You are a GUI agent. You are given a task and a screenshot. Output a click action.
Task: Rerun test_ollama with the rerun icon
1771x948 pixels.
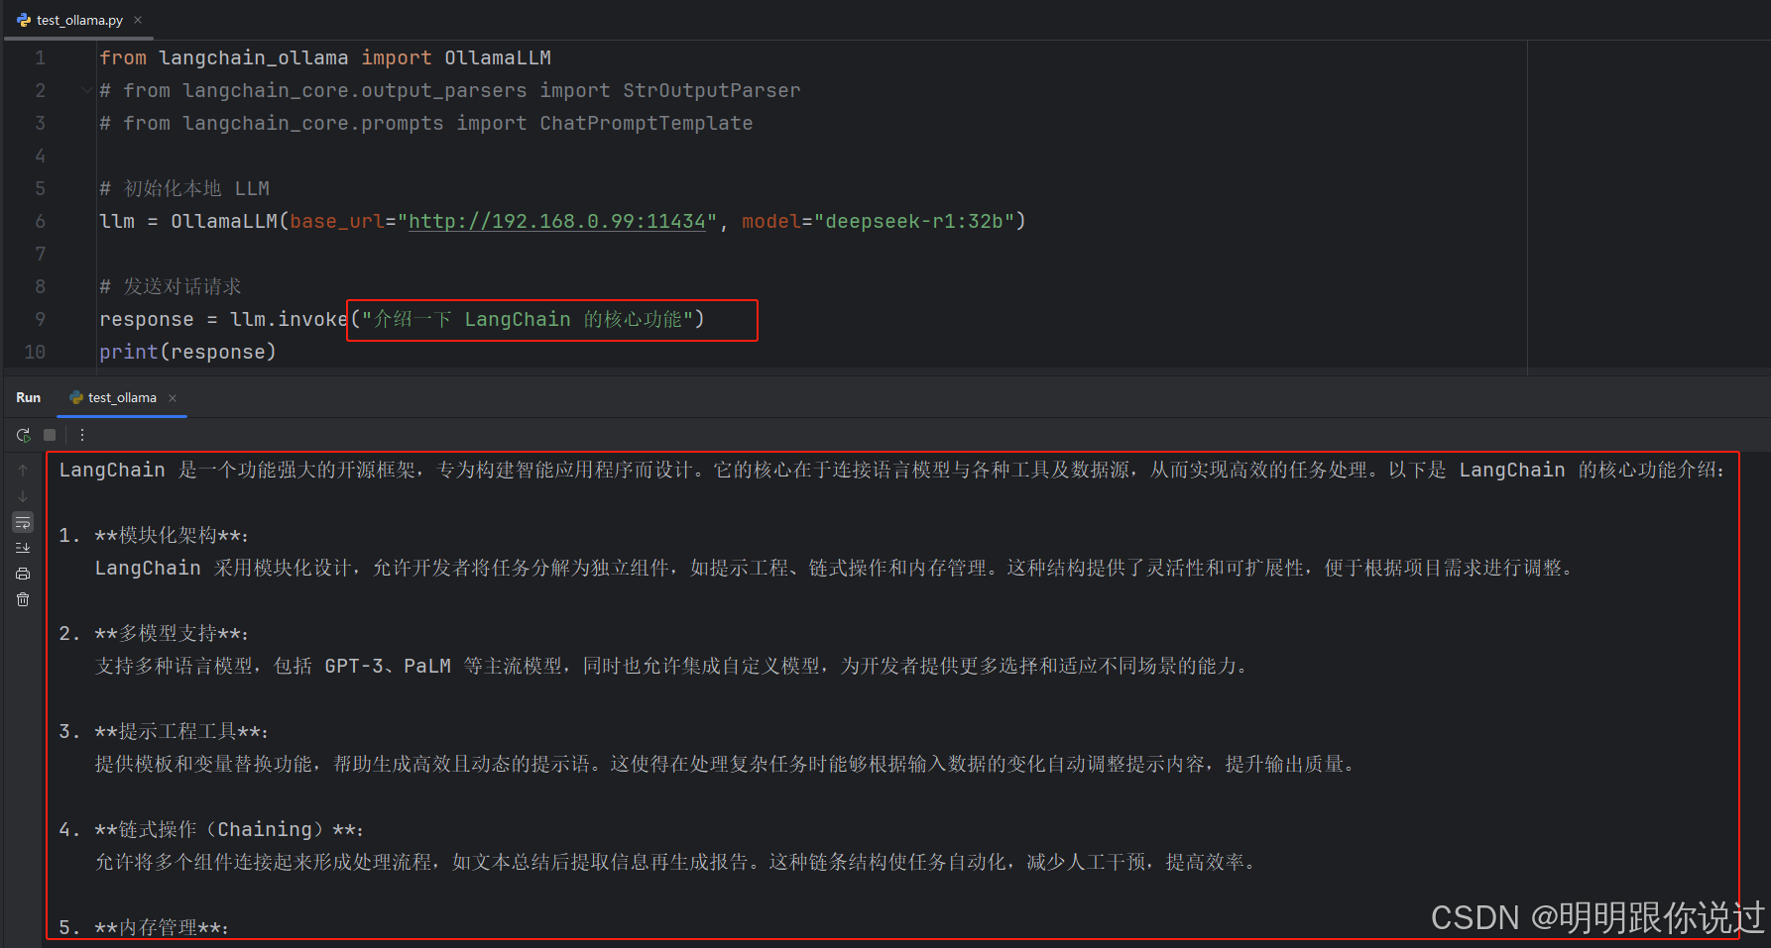point(24,435)
